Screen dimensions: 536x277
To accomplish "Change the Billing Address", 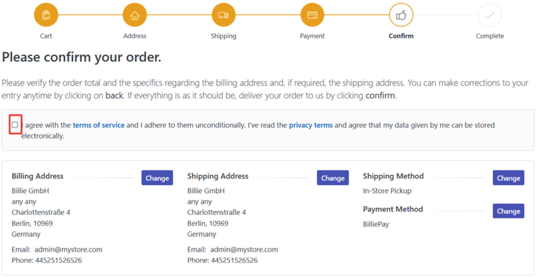I will tap(157, 178).
